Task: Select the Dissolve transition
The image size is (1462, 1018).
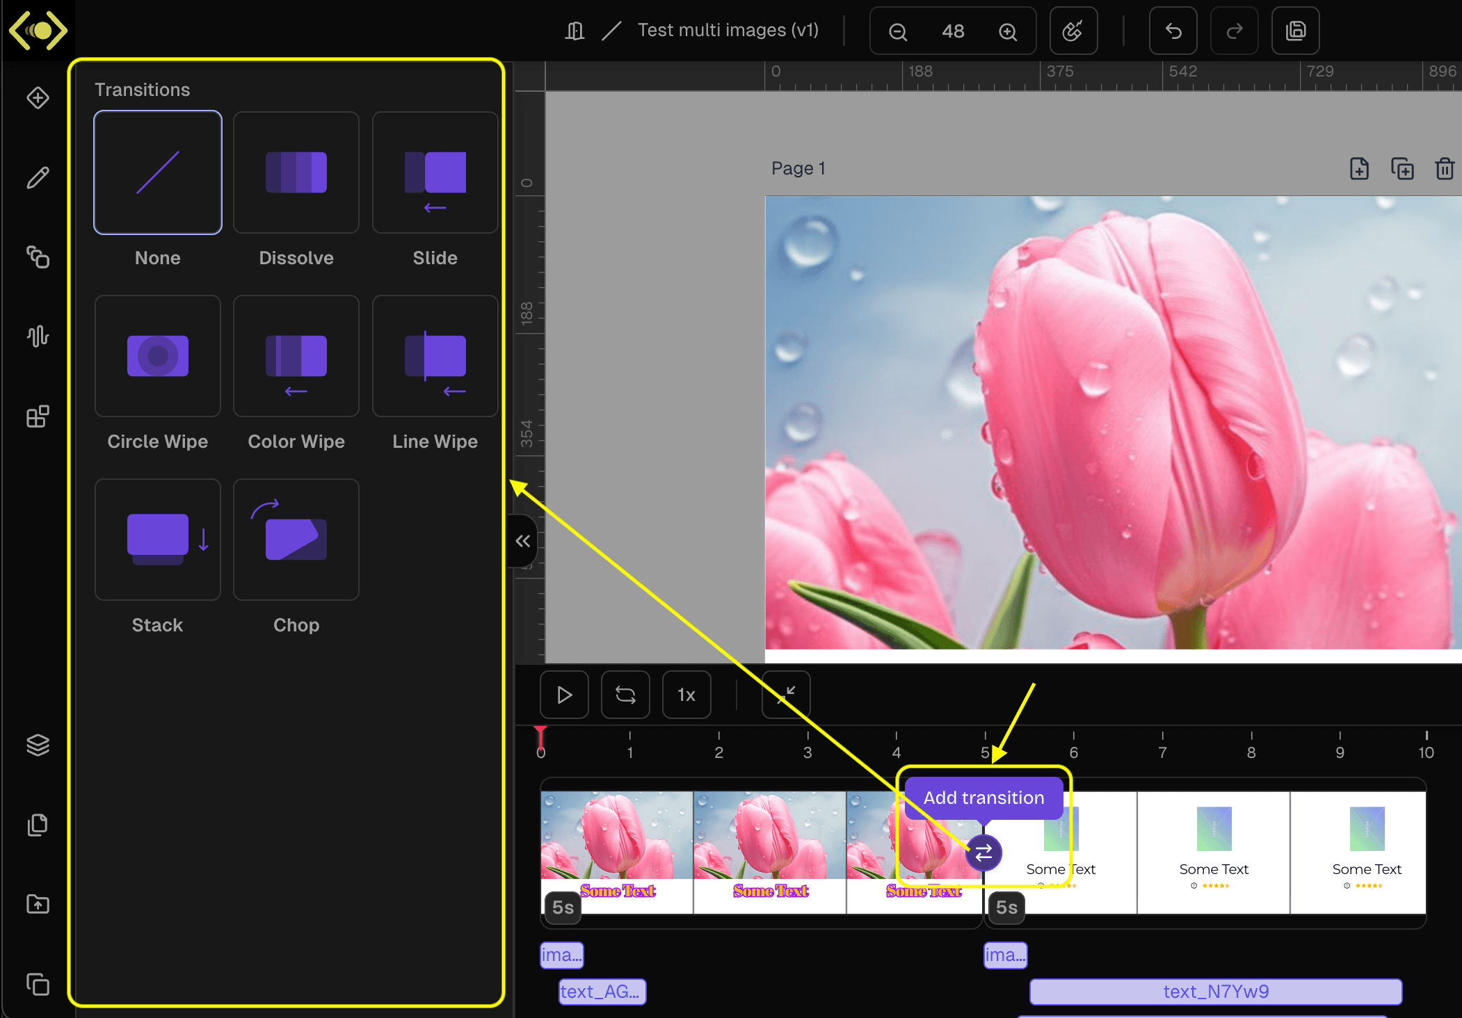Action: 296,172
